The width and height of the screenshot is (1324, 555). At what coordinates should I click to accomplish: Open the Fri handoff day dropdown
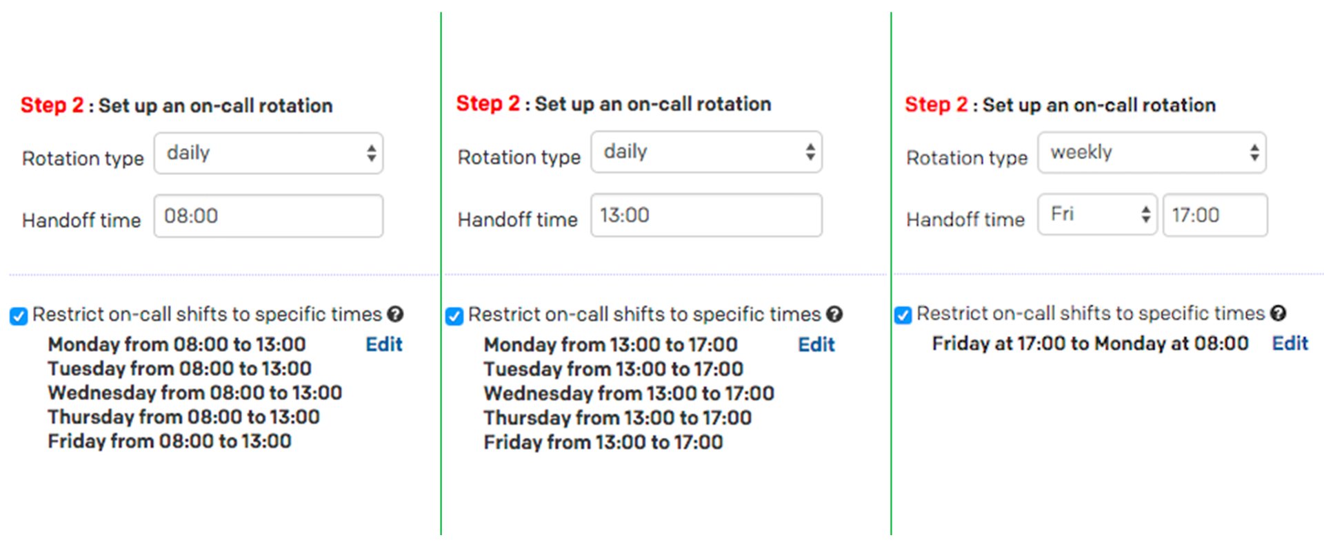(x=1096, y=215)
